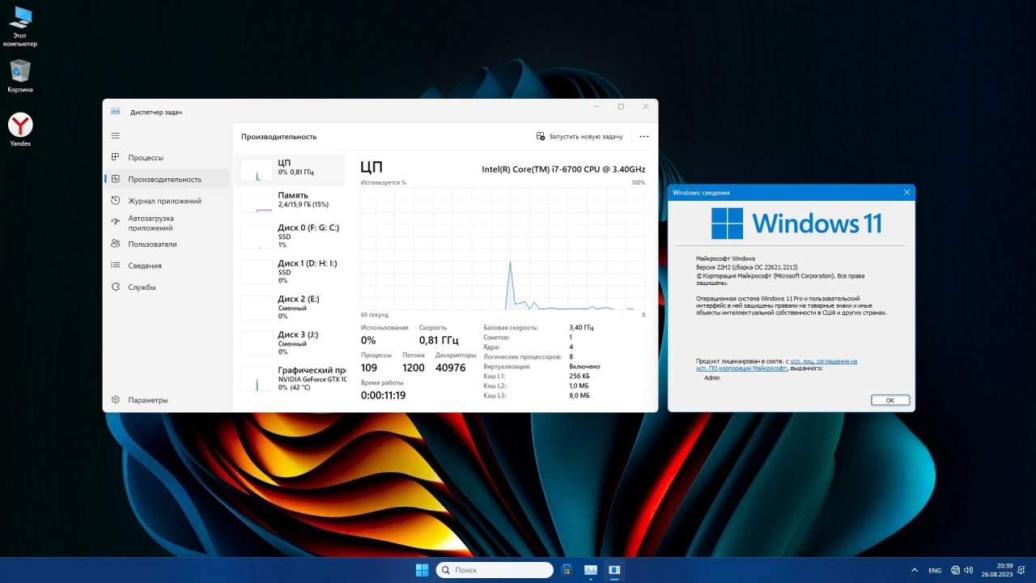Maximize the Диспетчер задач window
The height and width of the screenshot is (583, 1036).
[621, 107]
